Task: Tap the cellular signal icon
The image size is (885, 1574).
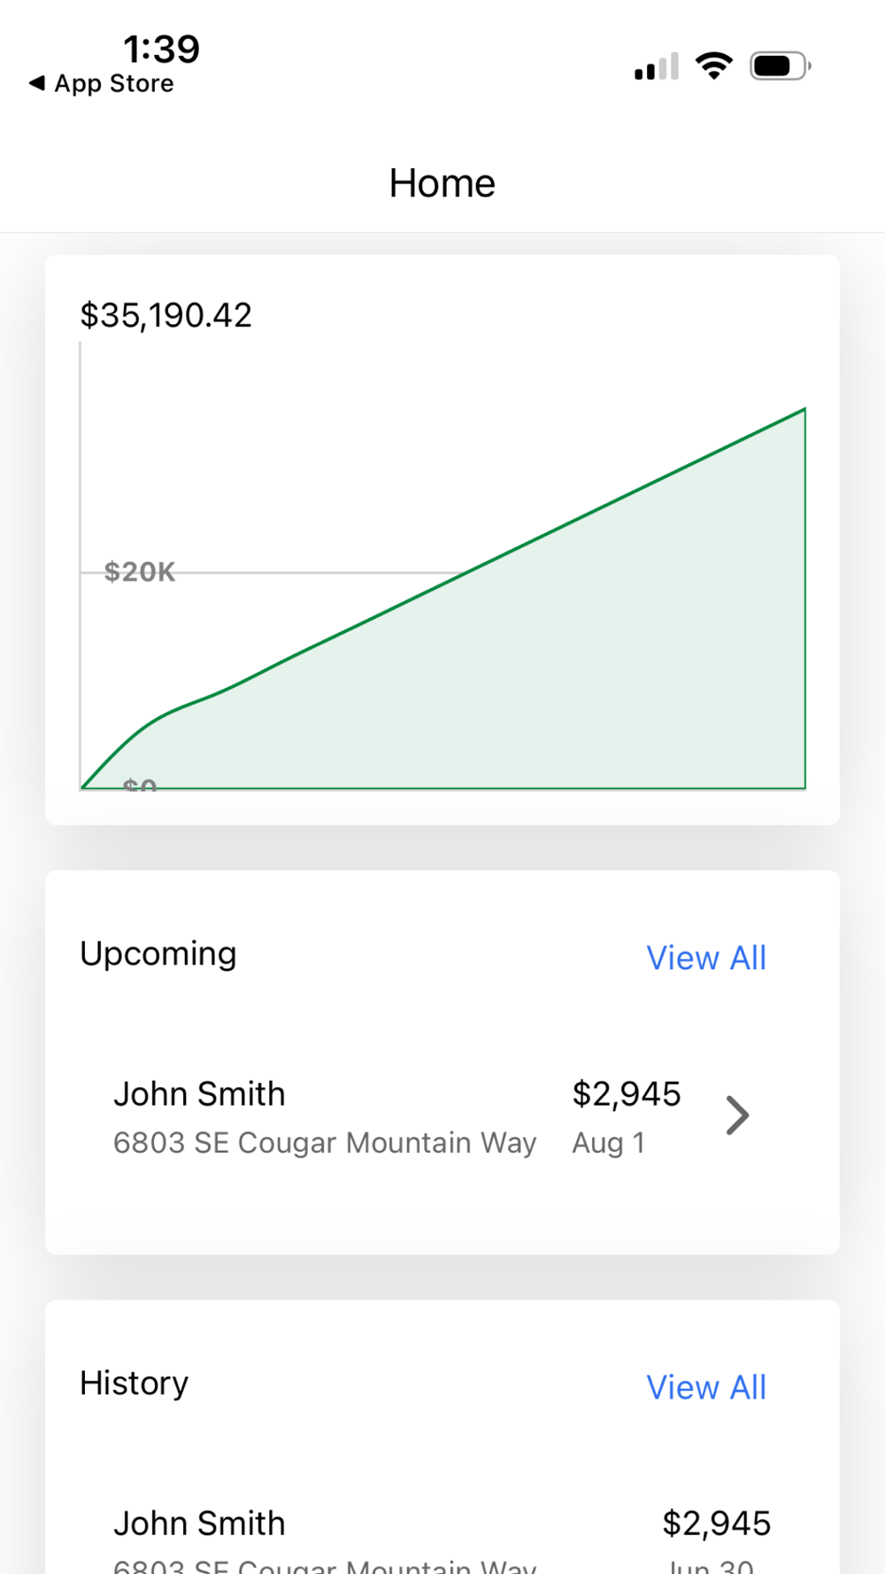Action: point(657,66)
